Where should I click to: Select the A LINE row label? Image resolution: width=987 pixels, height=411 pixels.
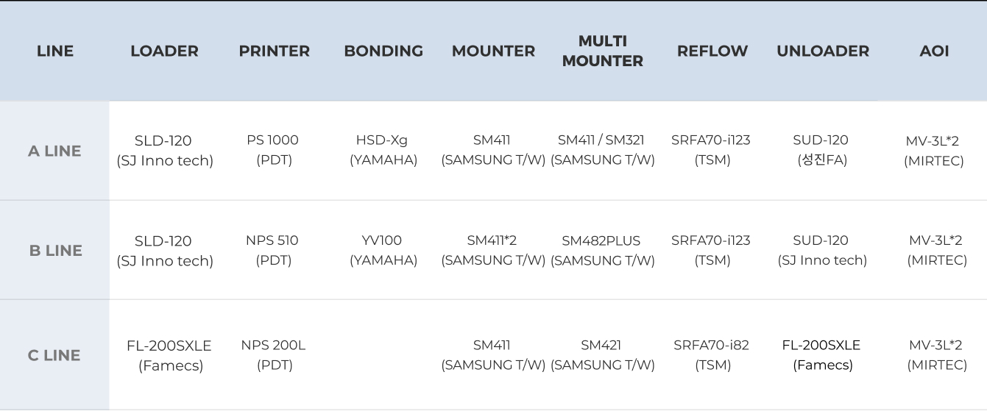click(54, 151)
